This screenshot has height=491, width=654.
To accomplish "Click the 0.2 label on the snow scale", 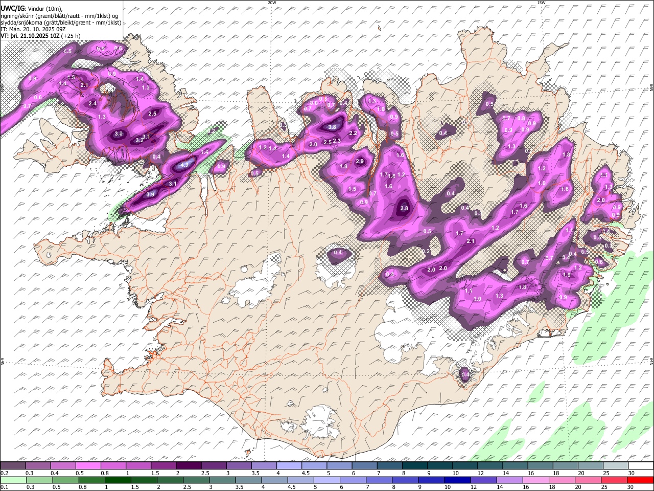I will pyautogui.click(x=4, y=473).
